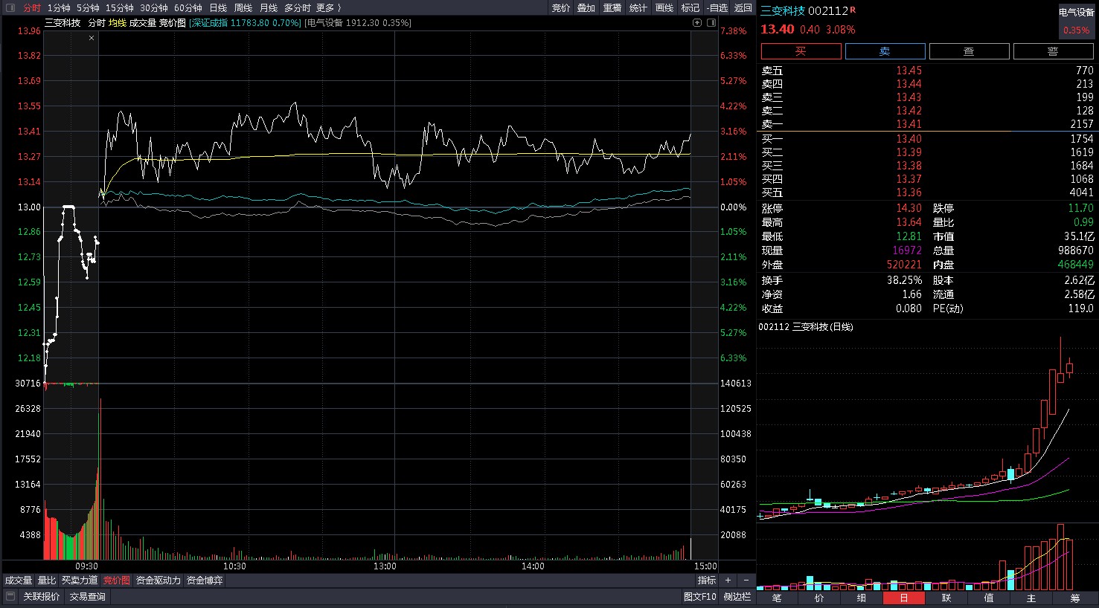The width and height of the screenshot is (1099, 608).
Task: Toggle the 侧边栏 sidebar display
Action: point(737,596)
